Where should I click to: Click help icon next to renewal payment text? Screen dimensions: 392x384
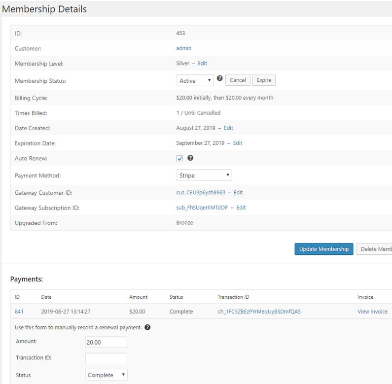[147, 327]
